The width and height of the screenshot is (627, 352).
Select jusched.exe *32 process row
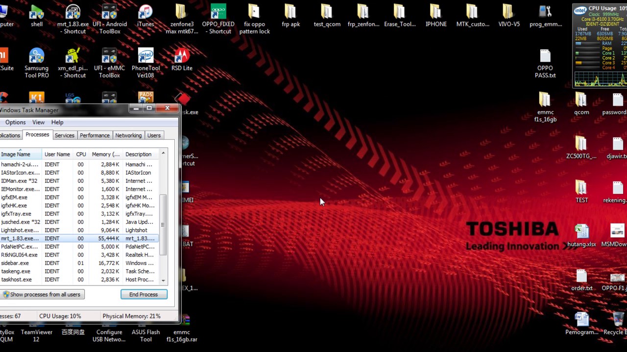point(79,222)
